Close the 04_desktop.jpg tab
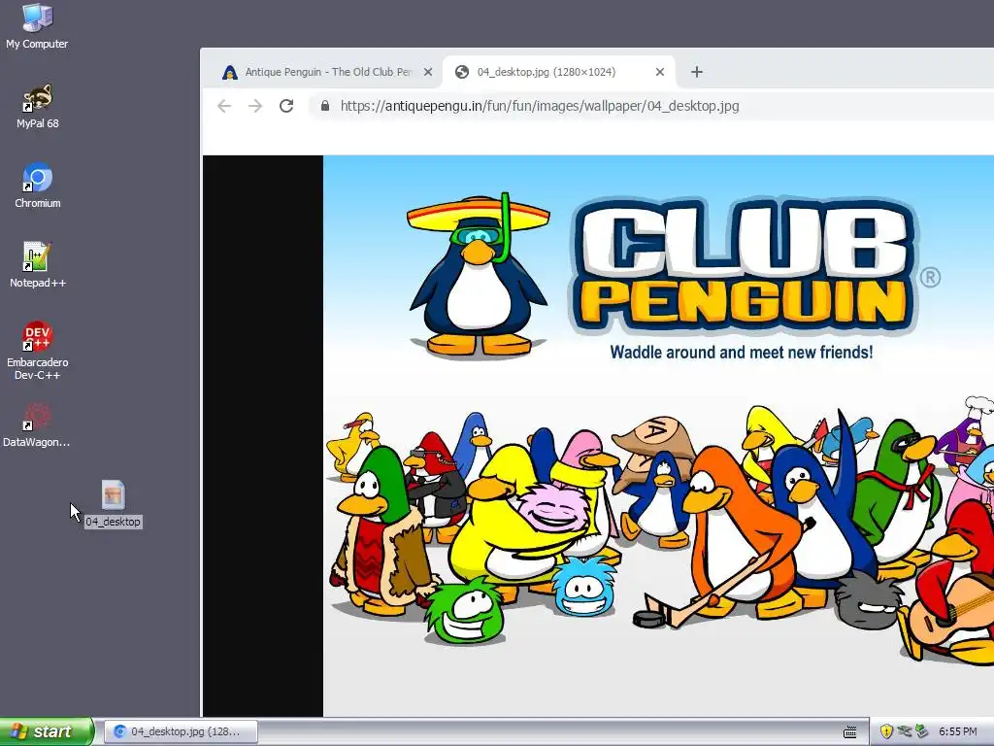The width and height of the screenshot is (994, 746). (660, 72)
